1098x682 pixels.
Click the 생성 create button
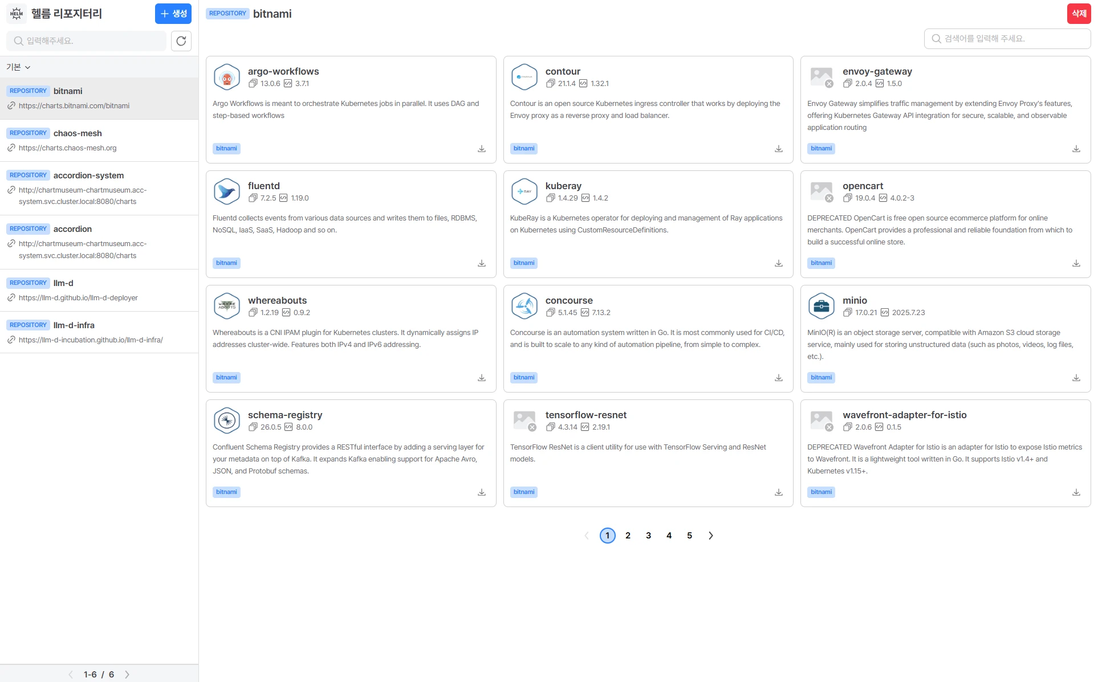tap(173, 14)
